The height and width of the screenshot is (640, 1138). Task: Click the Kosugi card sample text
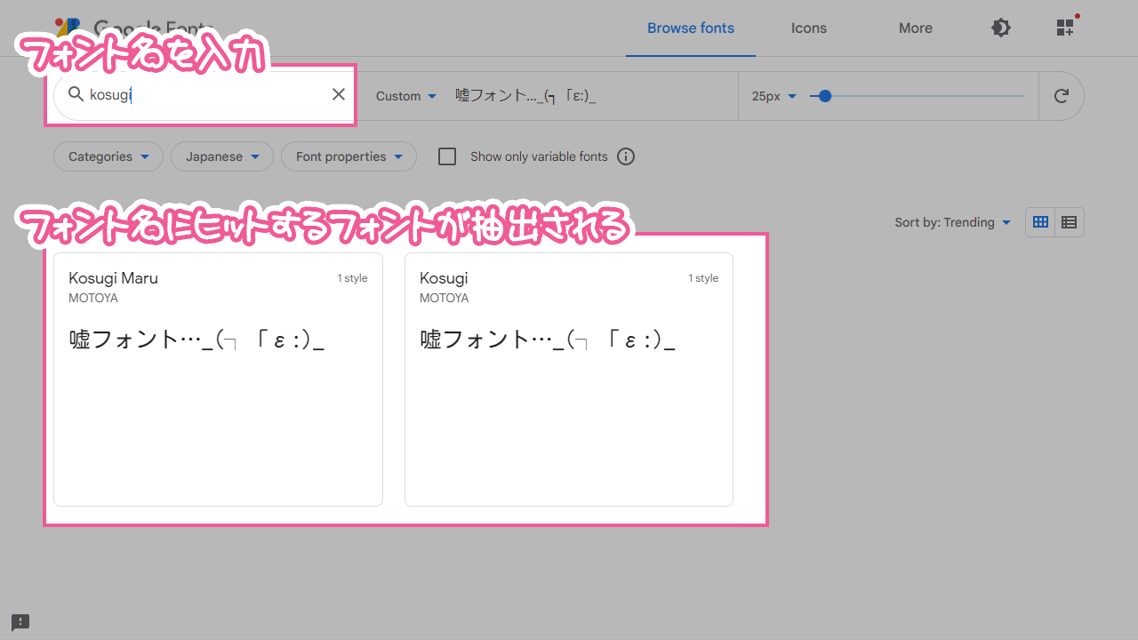point(548,340)
